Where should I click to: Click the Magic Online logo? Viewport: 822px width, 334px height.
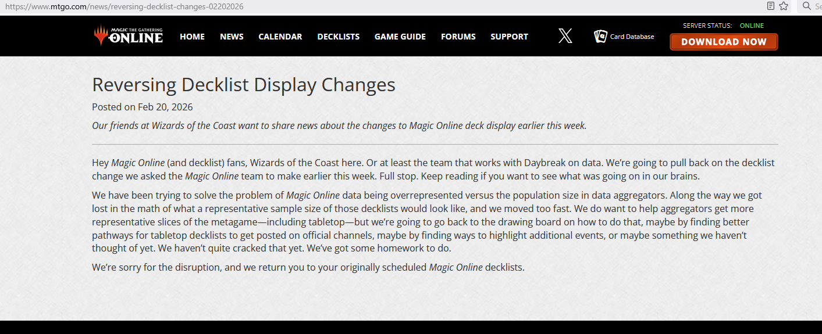[x=129, y=36]
